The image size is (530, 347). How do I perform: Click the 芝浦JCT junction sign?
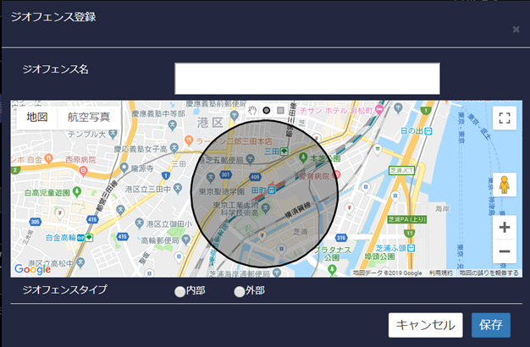(x=401, y=170)
